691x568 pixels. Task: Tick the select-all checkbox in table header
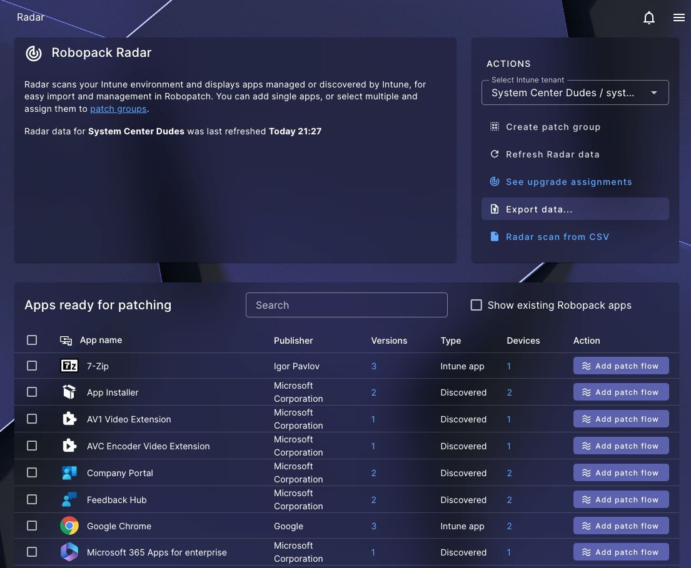(32, 340)
